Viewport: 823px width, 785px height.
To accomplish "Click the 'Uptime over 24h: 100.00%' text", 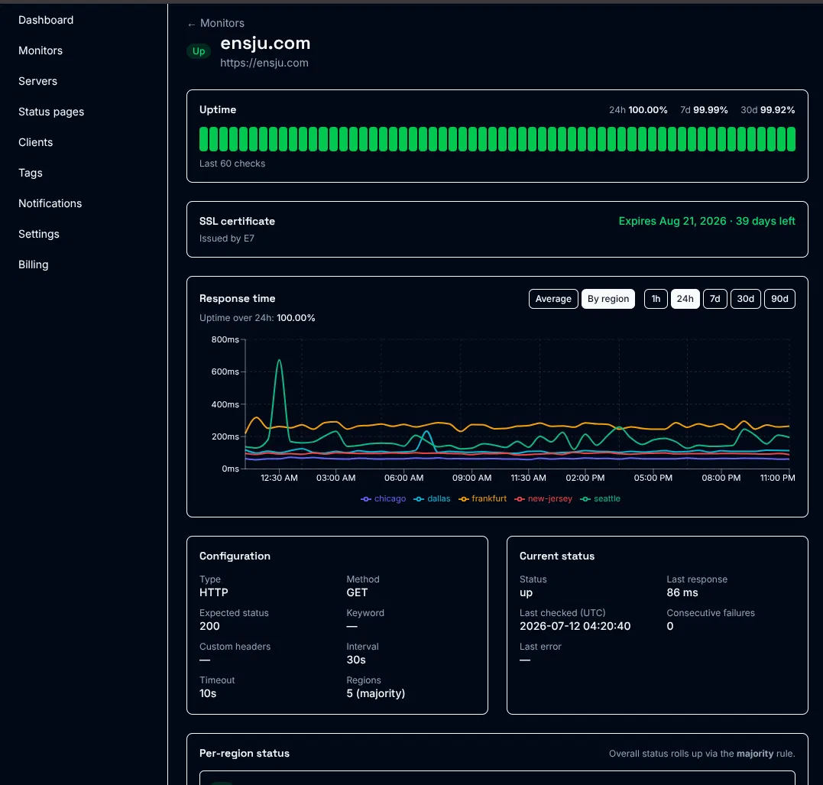I will click(x=258, y=318).
